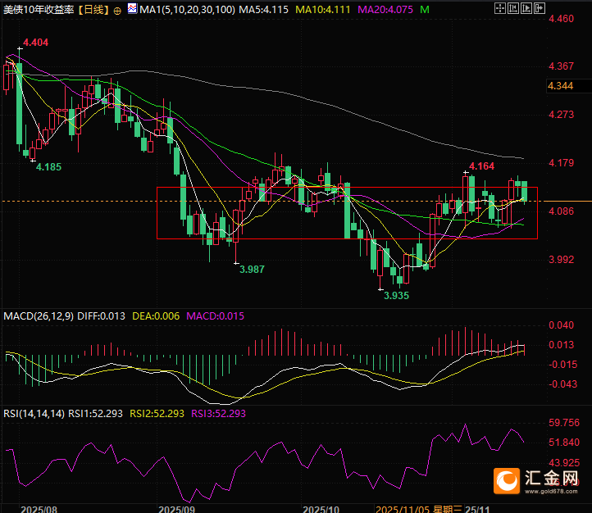Open the MACD(26,12,9) indicator parameters
This screenshot has height=513, width=592.
39,316
